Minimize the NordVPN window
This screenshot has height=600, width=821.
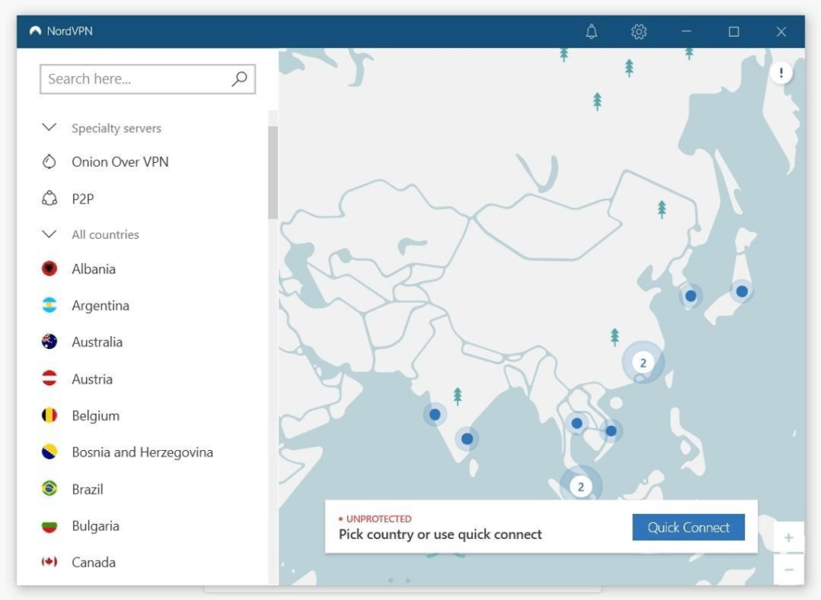pyautogui.click(x=686, y=32)
